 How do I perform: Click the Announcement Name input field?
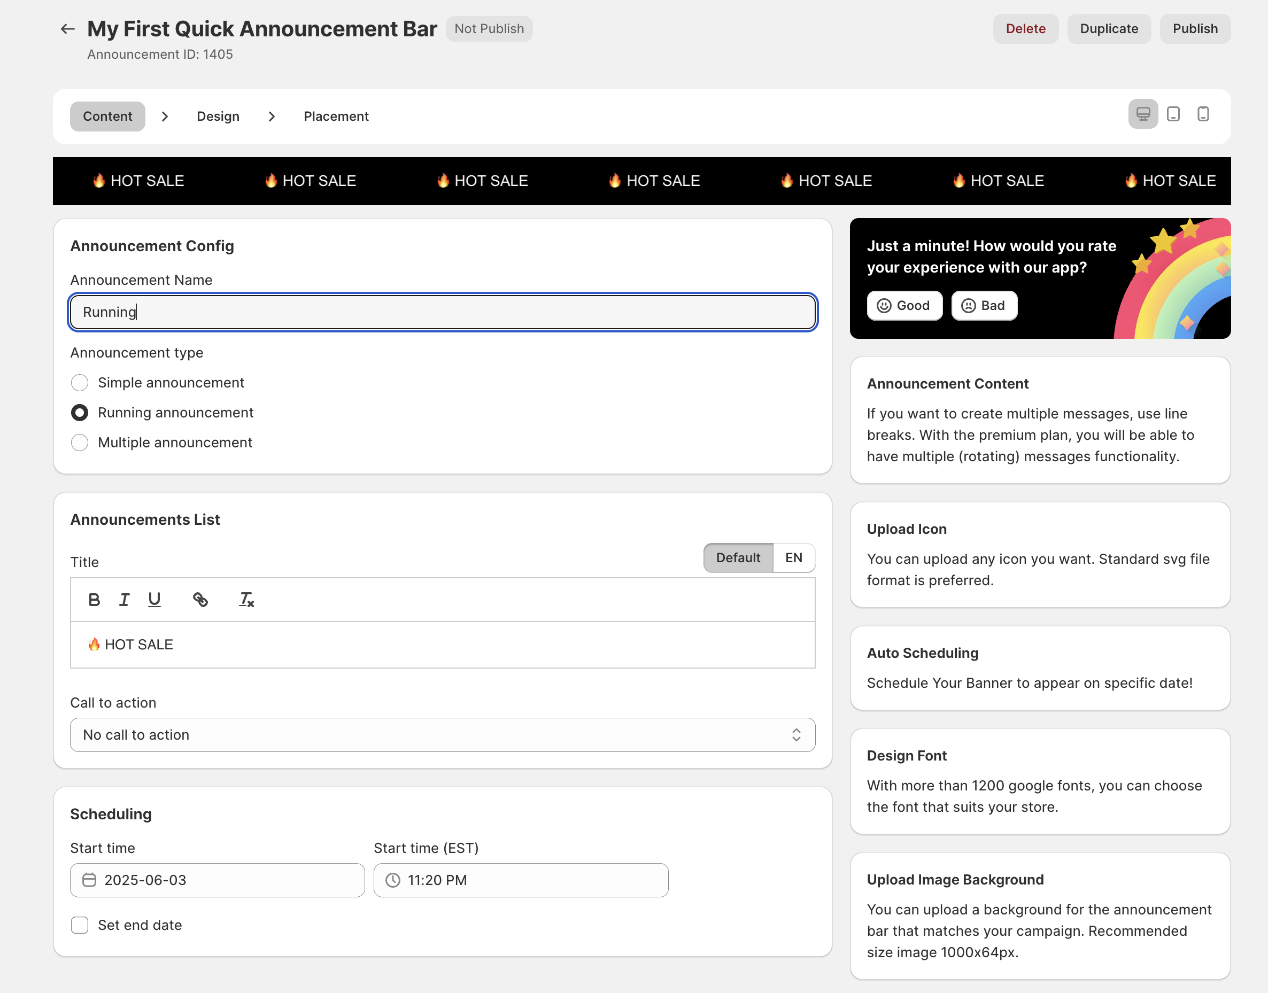443,312
